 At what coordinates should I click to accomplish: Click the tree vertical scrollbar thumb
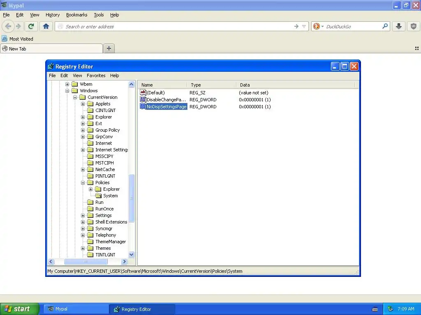[131, 198]
